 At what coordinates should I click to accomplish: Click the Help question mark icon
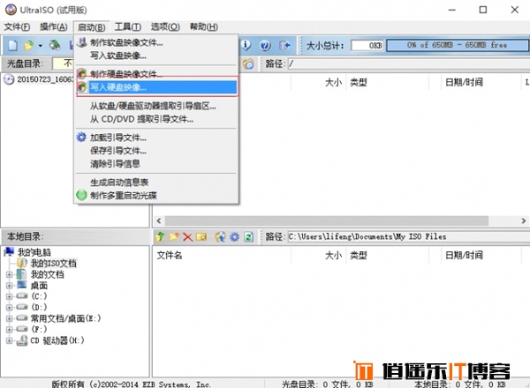pyautogui.click(x=265, y=45)
